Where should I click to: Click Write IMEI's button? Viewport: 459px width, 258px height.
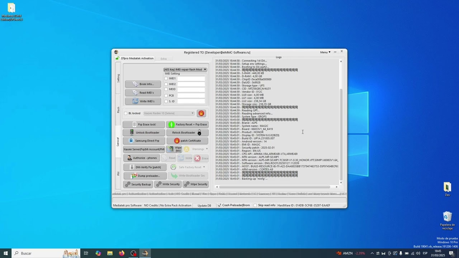tap(143, 101)
